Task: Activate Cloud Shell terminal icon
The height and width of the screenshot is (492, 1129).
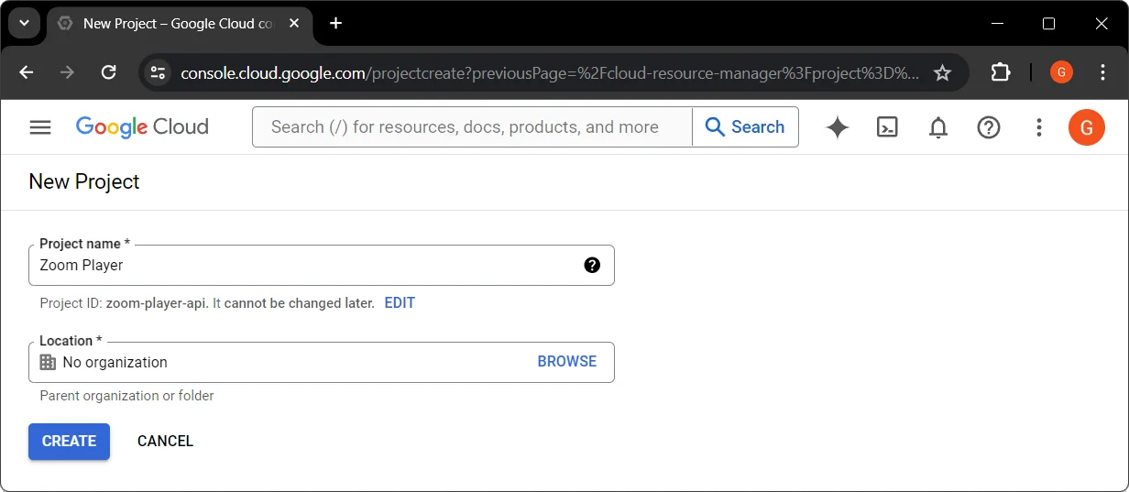Action: (x=887, y=127)
